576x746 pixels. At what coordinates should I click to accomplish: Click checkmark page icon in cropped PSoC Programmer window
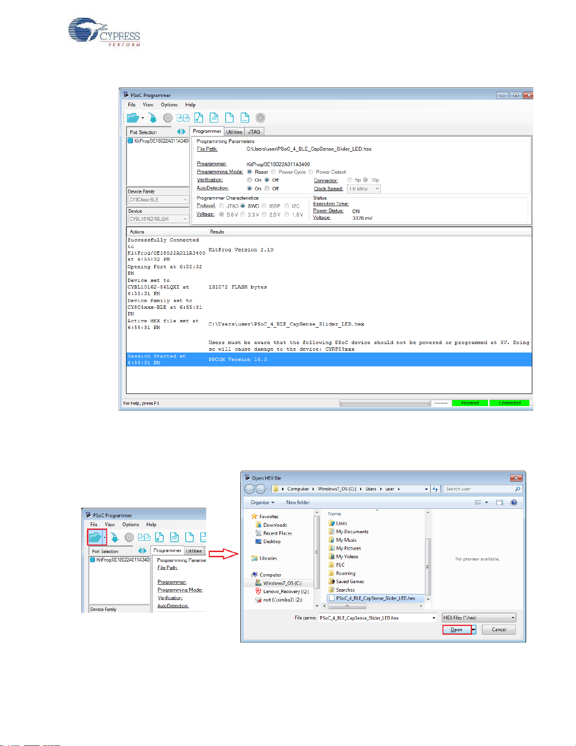(159, 537)
